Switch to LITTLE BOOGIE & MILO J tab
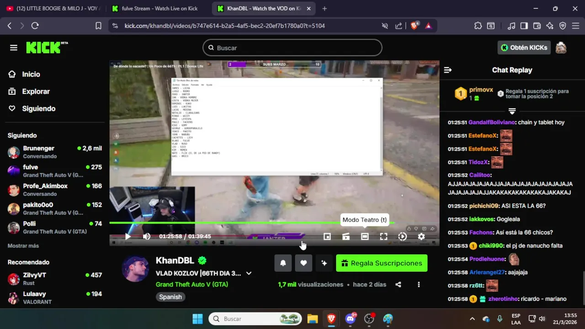The height and width of the screenshot is (329, 585). pos(54,8)
